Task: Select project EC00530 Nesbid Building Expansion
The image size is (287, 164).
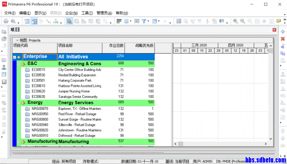Action: pos(88,75)
